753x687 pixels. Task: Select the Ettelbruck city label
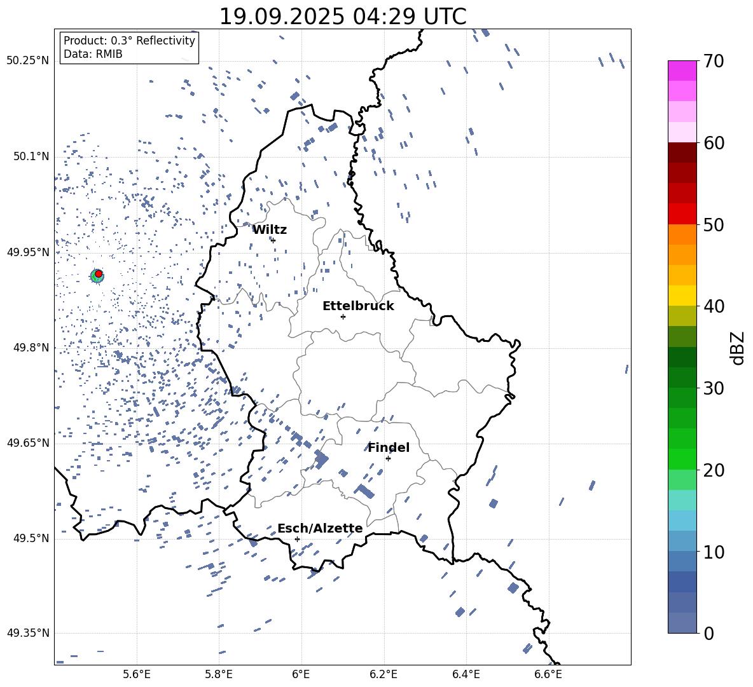[x=358, y=306]
